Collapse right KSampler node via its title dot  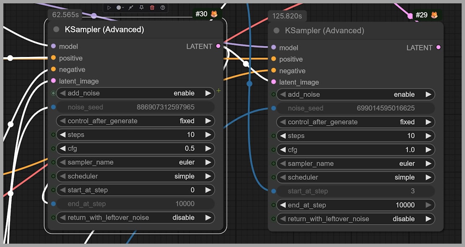[x=276, y=31]
